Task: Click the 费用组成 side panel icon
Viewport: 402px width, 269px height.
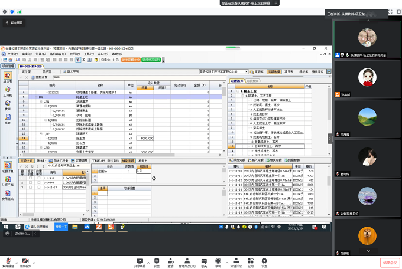Action: tap(8, 195)
